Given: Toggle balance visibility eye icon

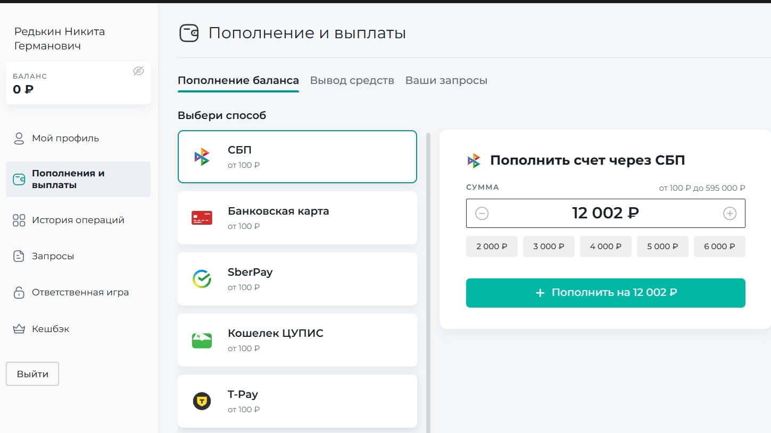Looking at the screenshot, I should pyautogui.click(x=138, y=71).
